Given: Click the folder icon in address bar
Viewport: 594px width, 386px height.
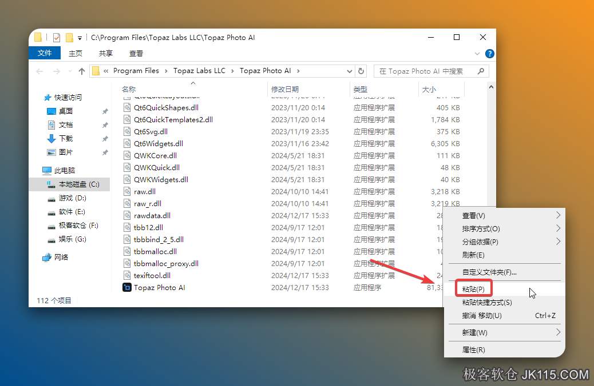Looking at the screenshot, I should (96, 71).
